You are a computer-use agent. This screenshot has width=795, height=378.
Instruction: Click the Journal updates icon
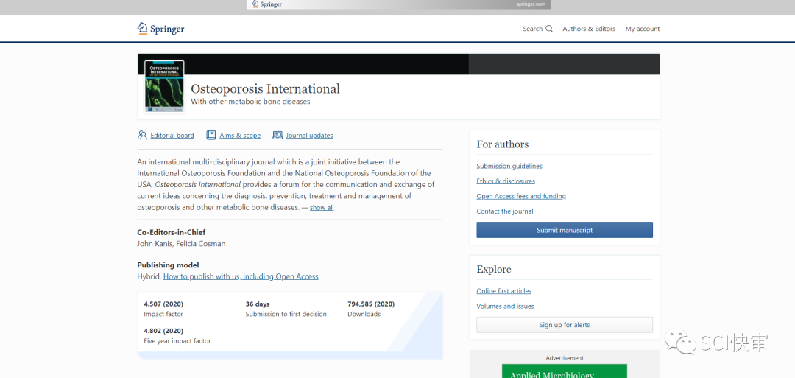(278, 135)
